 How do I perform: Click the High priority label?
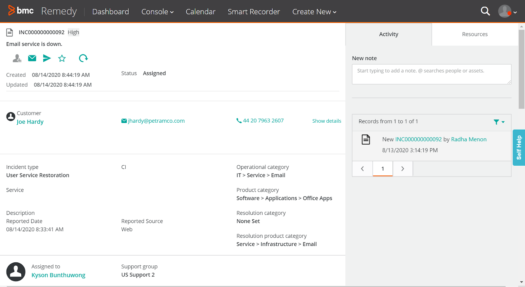(x=73, y=32)
